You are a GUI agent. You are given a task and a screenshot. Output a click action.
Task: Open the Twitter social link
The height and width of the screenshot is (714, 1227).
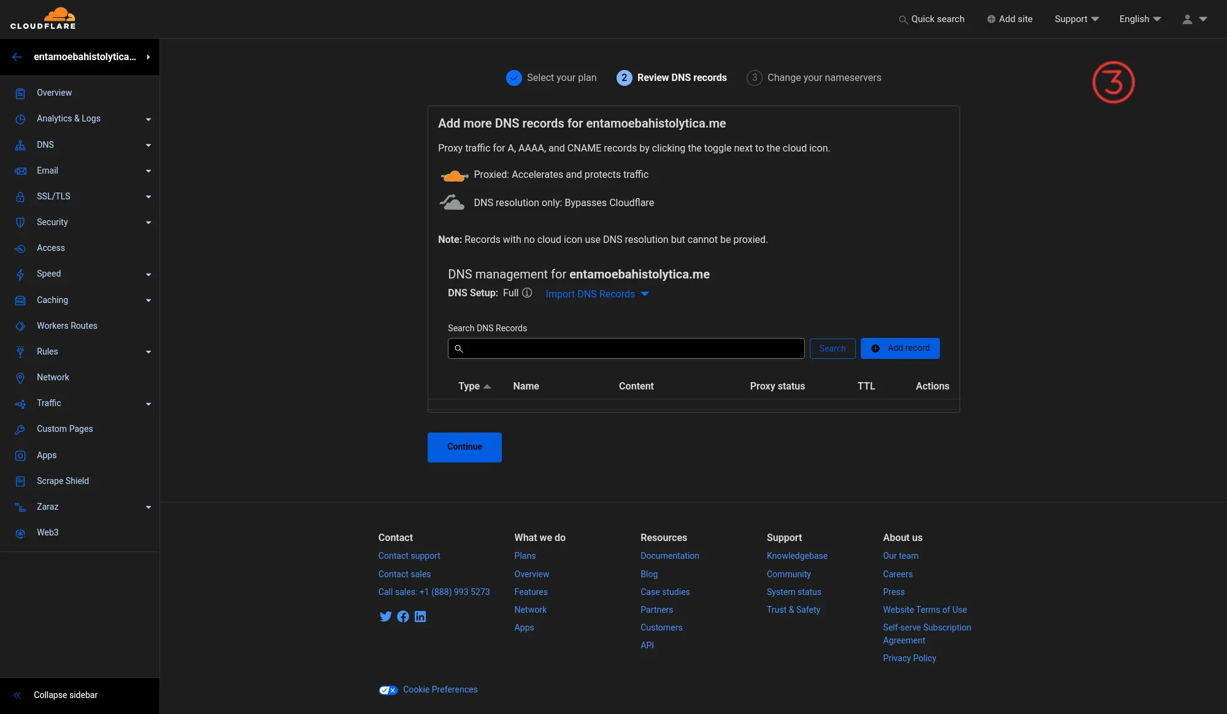[385, 616]
